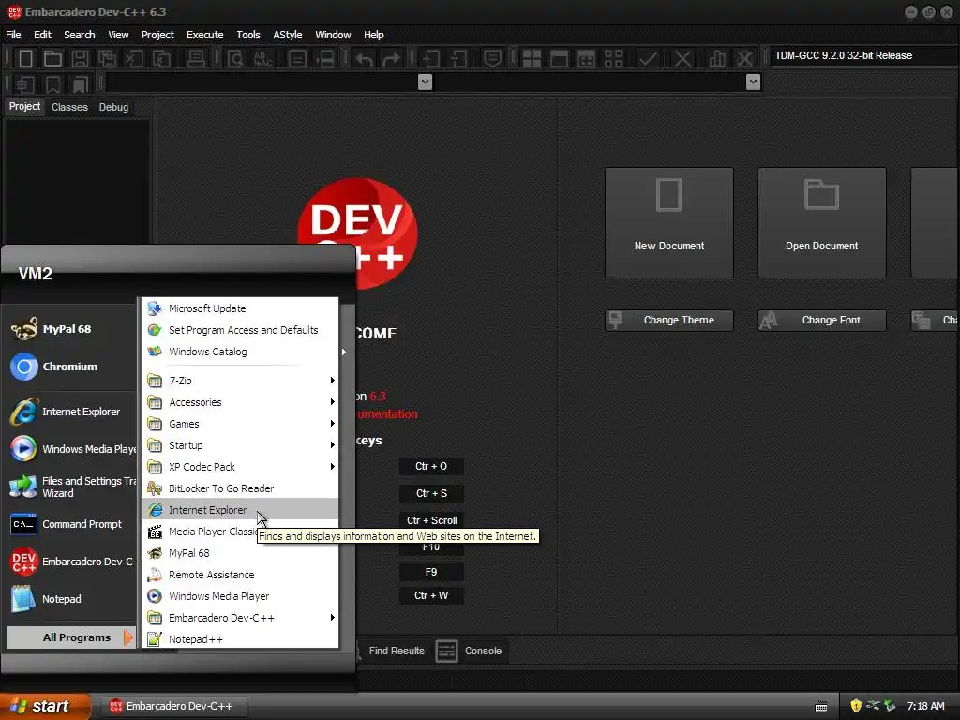Expand the Accessories programs folder
The width and height of the screenshot is (960, 720).
[x=240, y=402]
